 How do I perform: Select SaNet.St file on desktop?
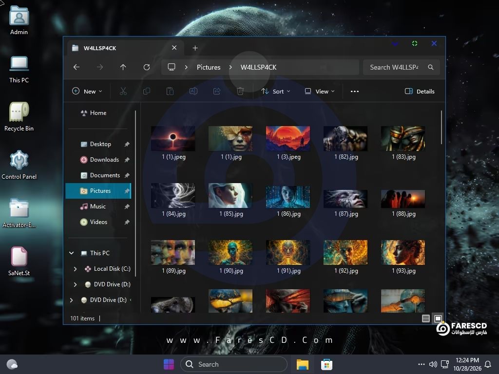pyautogui.click(x=19, y=261)
